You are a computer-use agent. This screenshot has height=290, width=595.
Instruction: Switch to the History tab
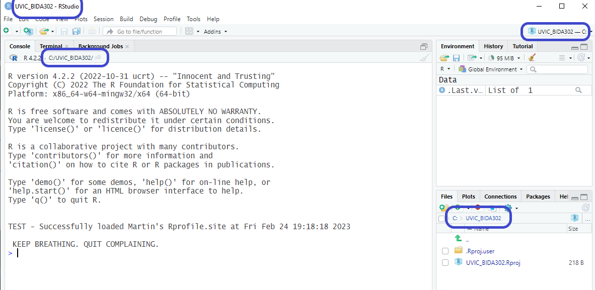(x=493, y=46)
